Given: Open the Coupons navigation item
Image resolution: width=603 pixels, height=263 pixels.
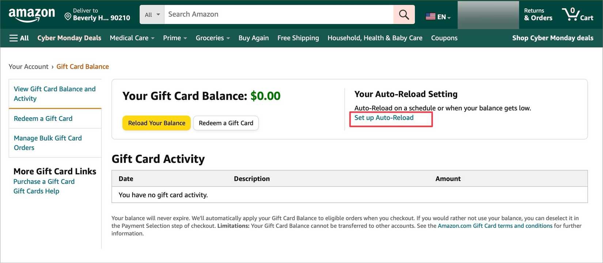Looking at the screenshot, I should point(444,38).
